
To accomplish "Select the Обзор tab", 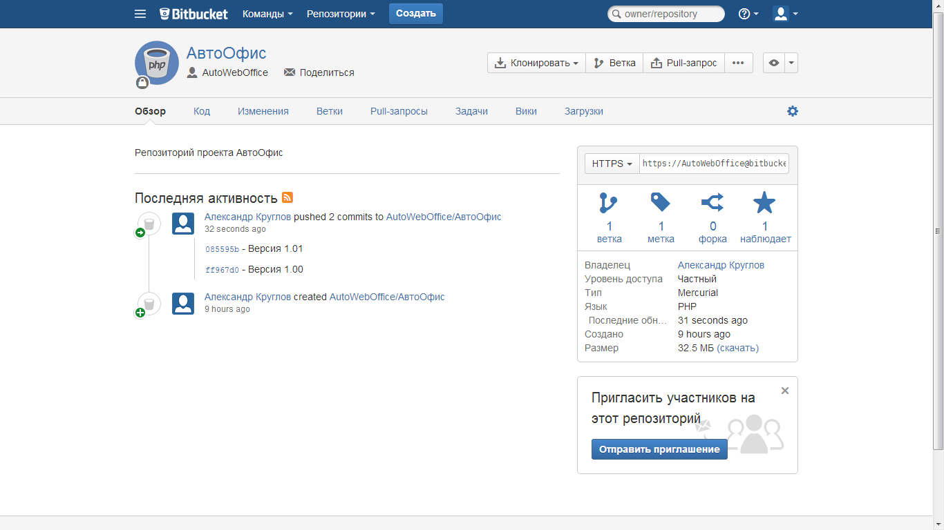I will 150,111.
